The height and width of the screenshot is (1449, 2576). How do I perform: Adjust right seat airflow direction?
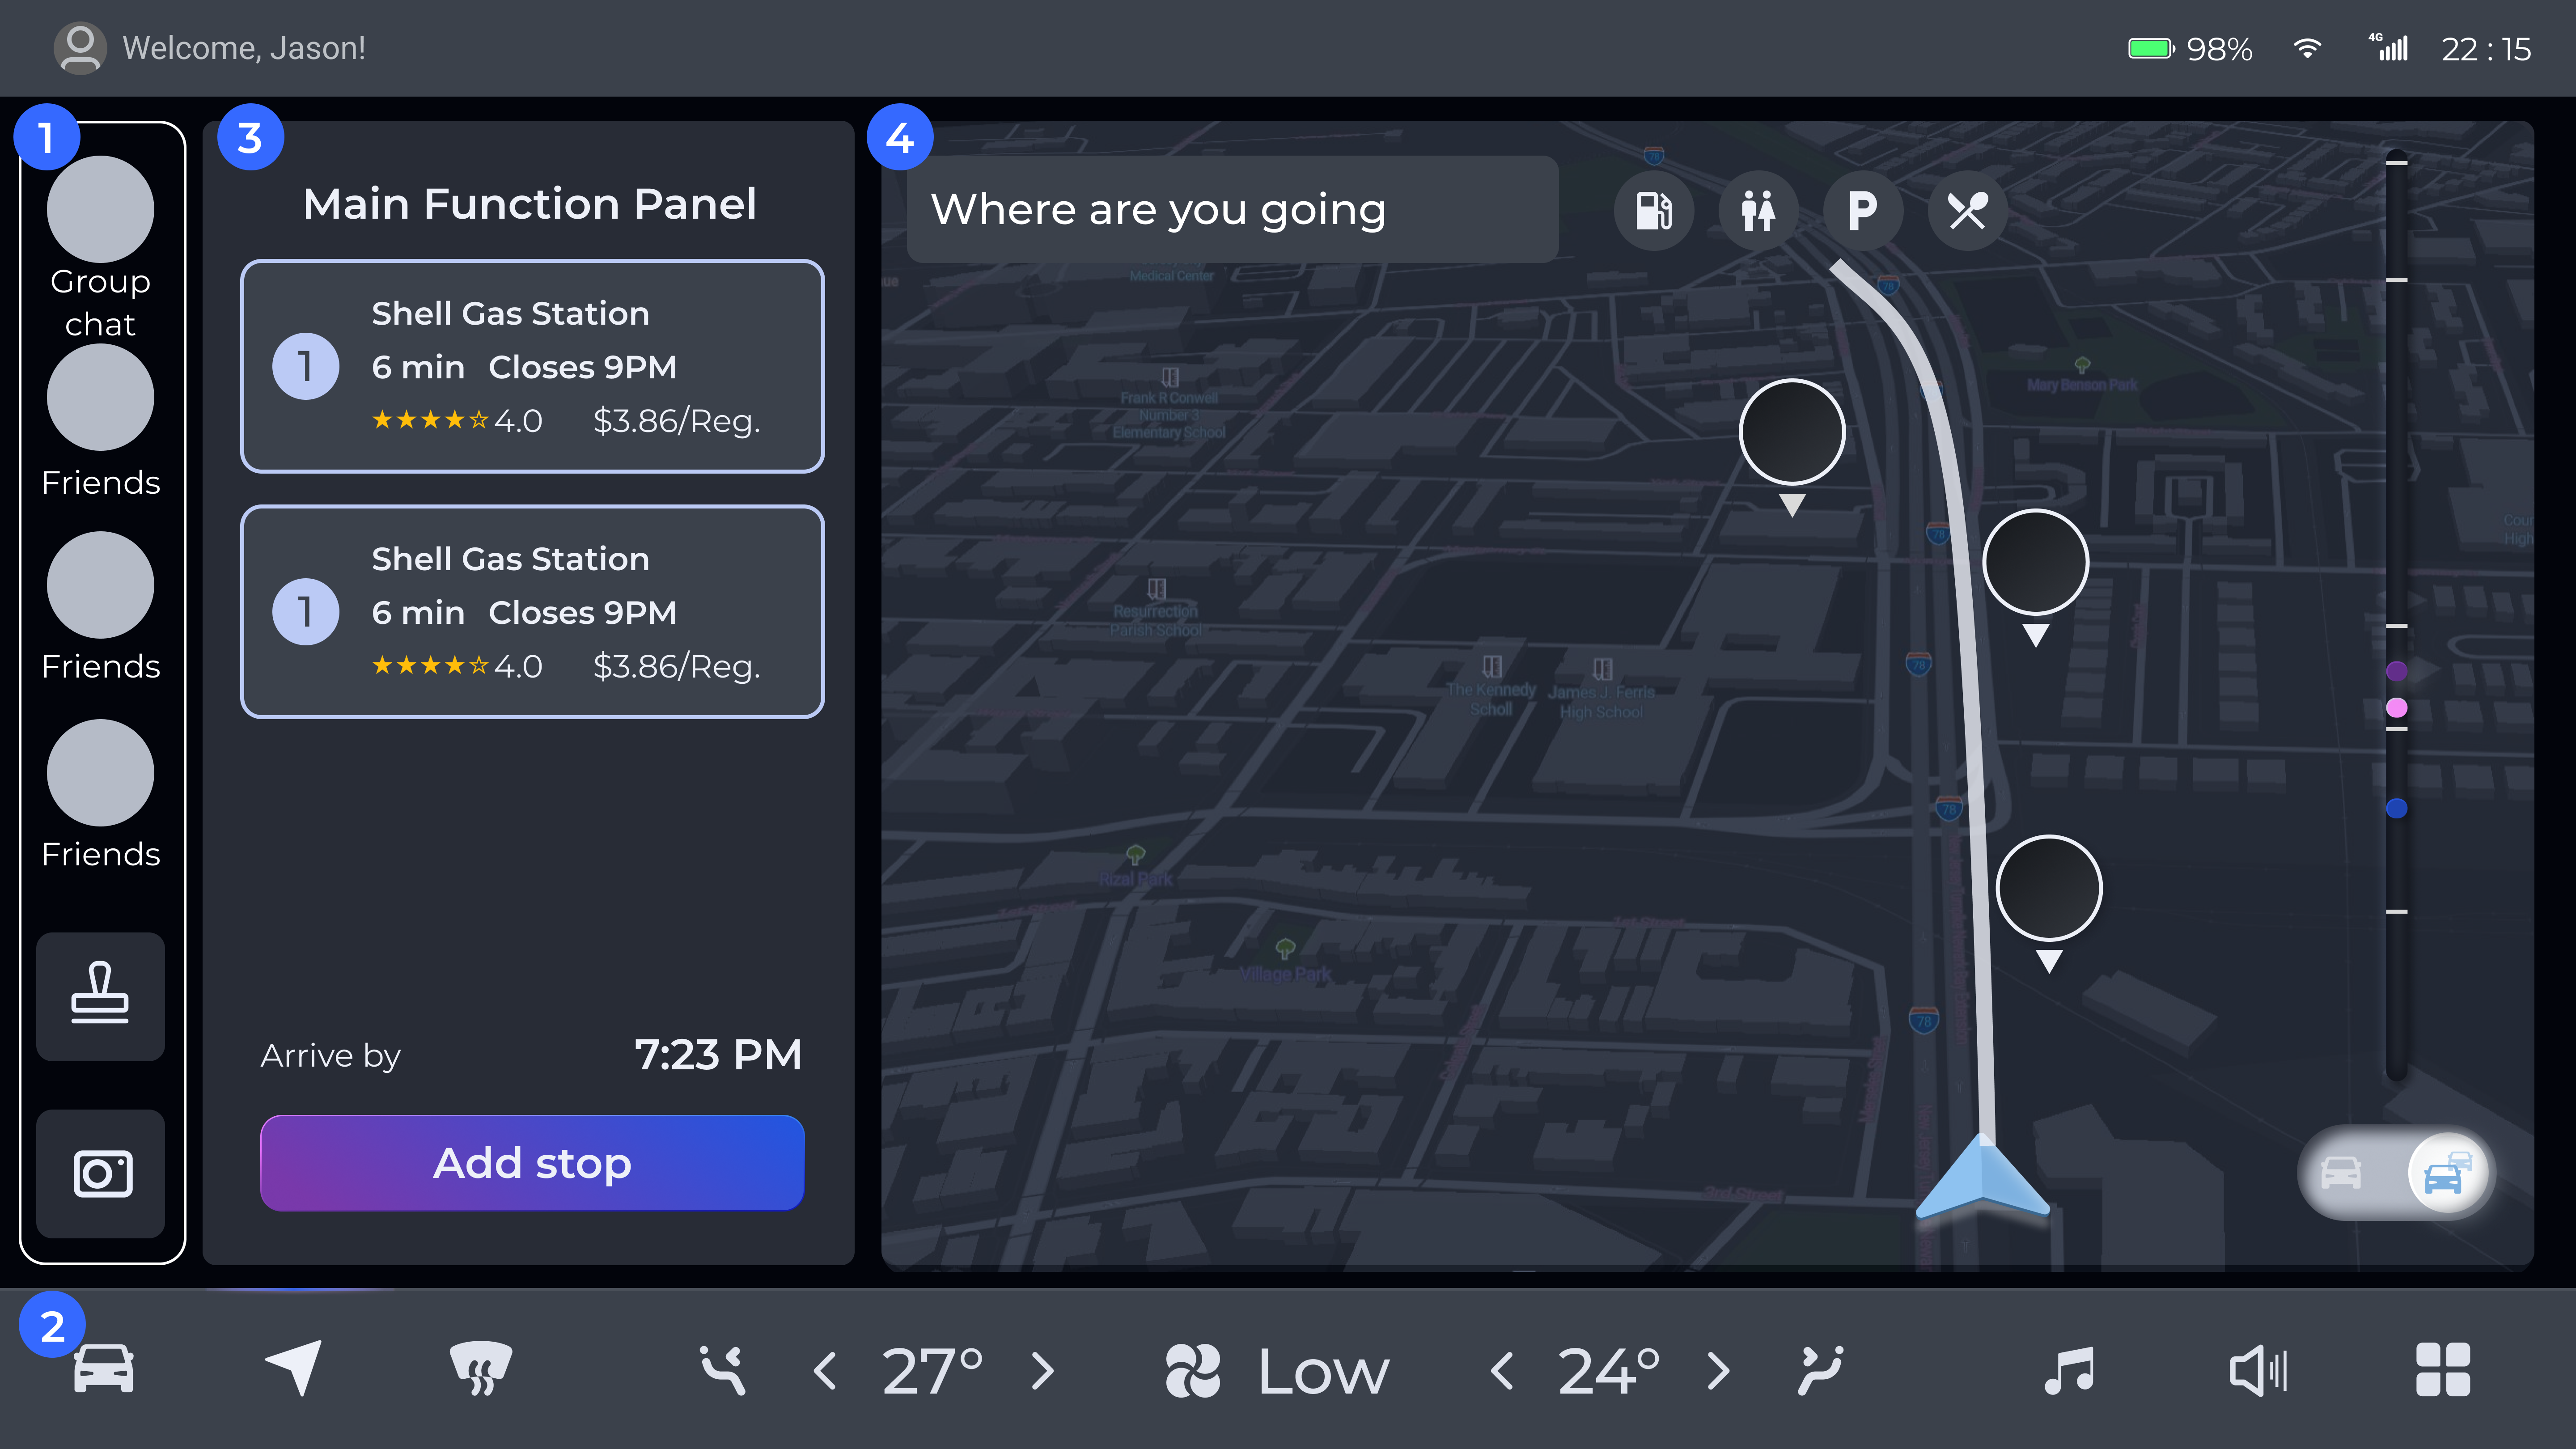(x=1820, y=1369)
